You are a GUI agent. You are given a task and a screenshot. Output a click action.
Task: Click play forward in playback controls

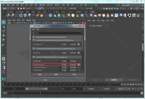click(x=133, y=84)
